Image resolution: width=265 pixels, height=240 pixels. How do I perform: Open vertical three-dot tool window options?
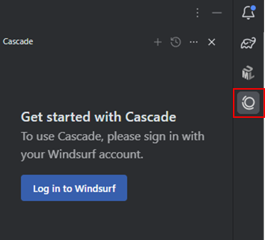[198, 12]
